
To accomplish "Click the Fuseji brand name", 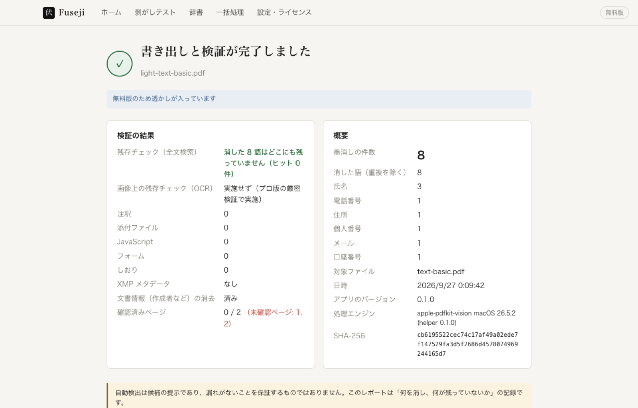I will point(72,12).
